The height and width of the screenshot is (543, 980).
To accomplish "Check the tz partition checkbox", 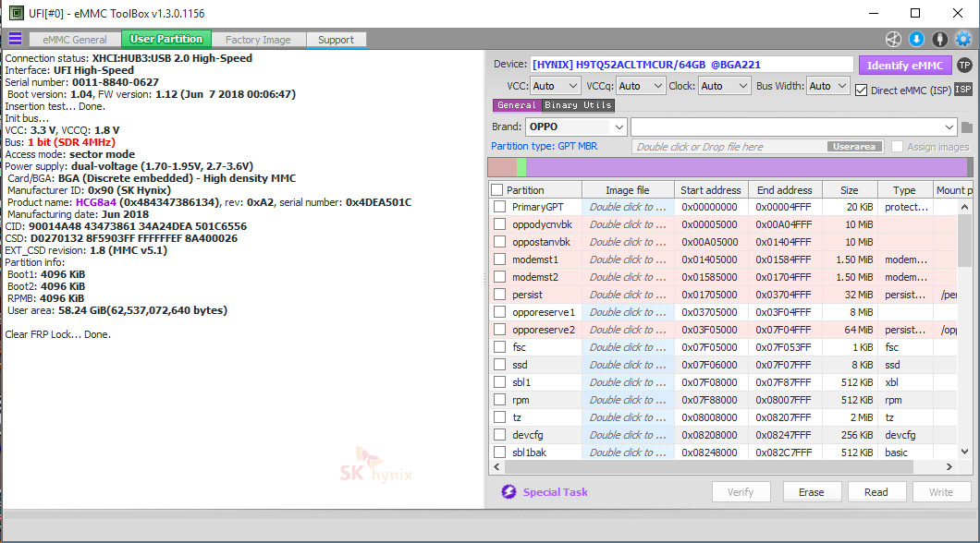I will point(499,416).
